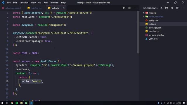Click the "./resolvers" string on line 2
Image resolution: width=187 pixels, height=105 pixels.
[60, 17]
